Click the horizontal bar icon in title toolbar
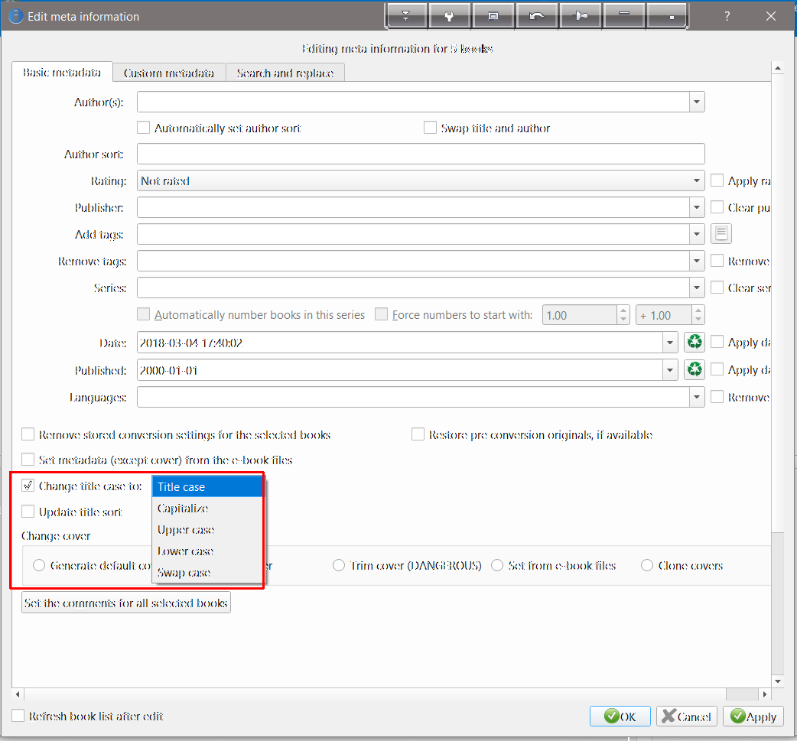797x741 pixels. coord(623,16)
